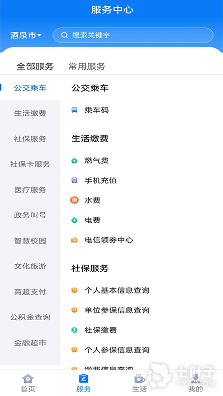Open 公积金查询 sidebar category
The image size is (223, 396).
click(x=30, y=317)
